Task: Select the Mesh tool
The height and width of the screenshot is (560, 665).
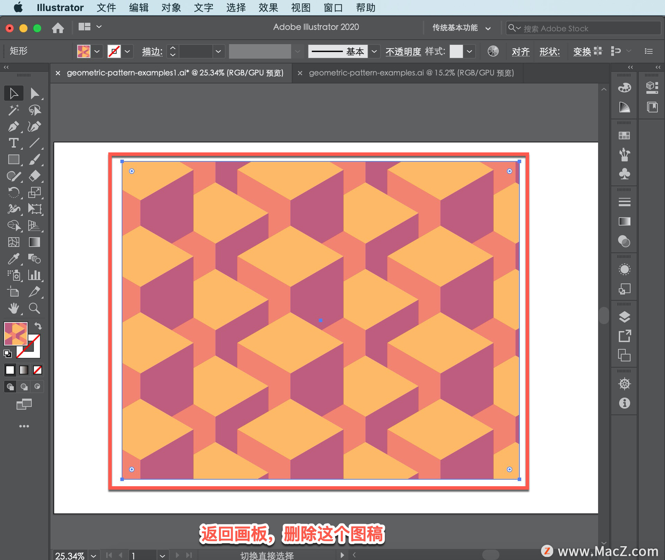Action: (x=14, y=242)
